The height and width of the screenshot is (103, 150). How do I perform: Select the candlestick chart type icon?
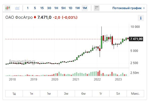pos(8,8)
